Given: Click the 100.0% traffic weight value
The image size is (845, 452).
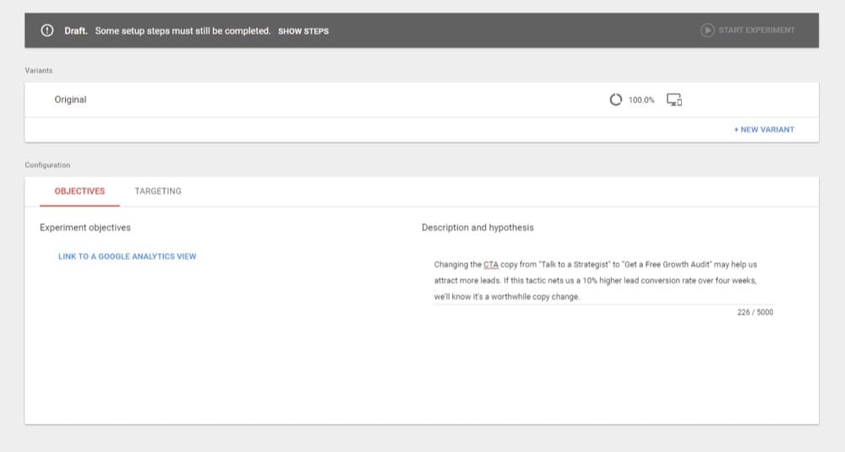Looking at the screenshot, I should pyautogui.click(x=641, y=100).
